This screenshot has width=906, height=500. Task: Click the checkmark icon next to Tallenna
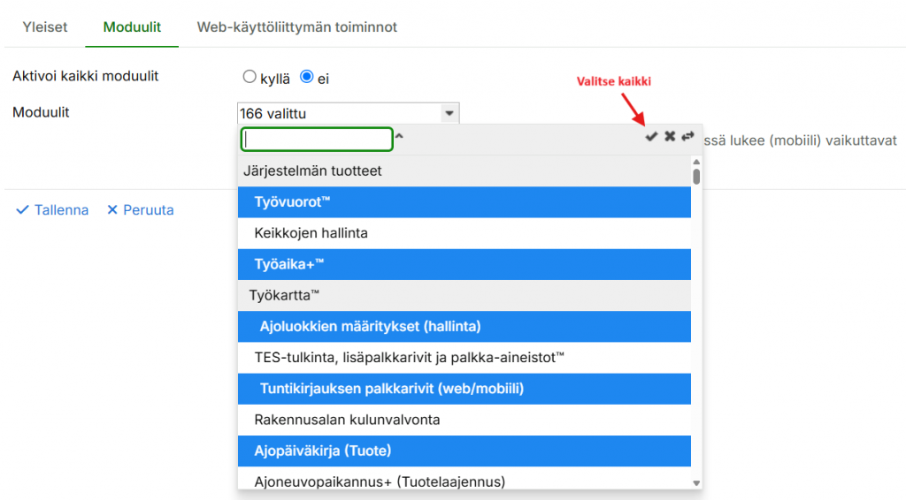tap(22, 210)
